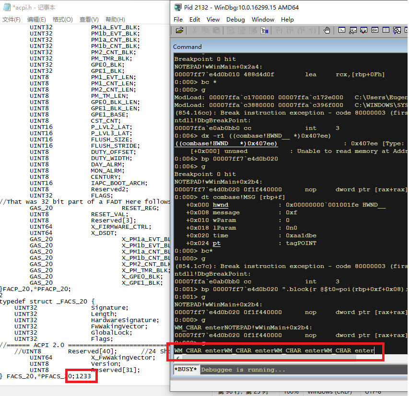Viewport: 409px width, 396px height.
Task: Open the WinDbg Window menu
Action: pos(263,20)
